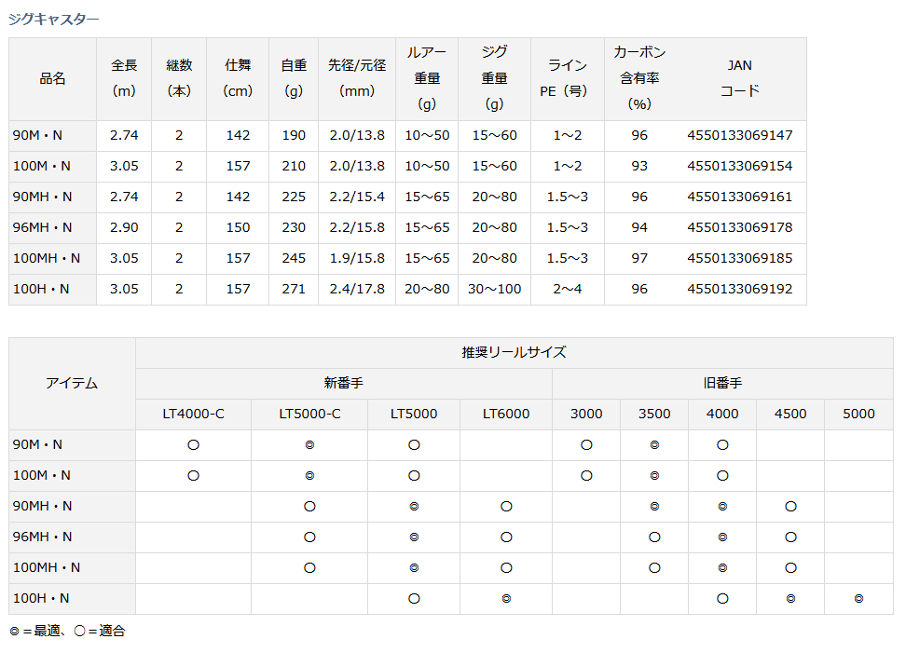Click the 新番手 header
906x653 pixels.
[x=344, y=383]
